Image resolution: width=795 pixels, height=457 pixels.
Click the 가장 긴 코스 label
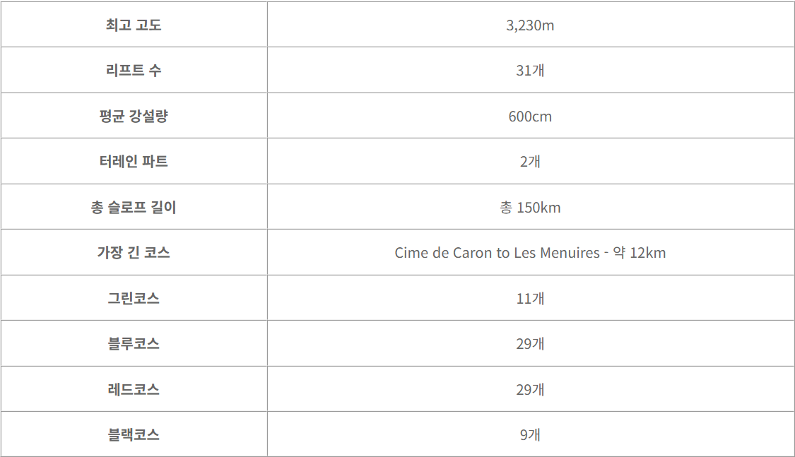134,252
